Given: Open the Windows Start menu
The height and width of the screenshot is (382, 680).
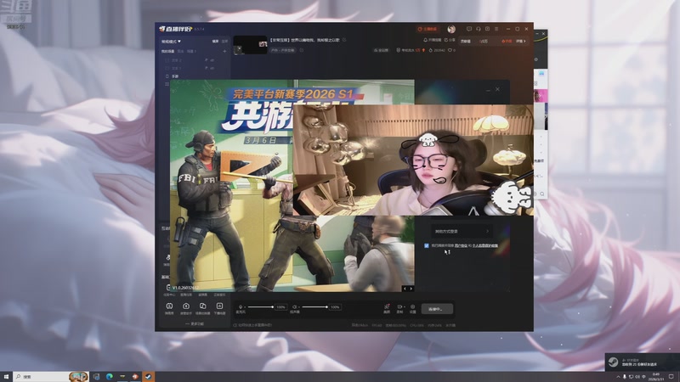Looking at the screenshot, I should 6,377.
